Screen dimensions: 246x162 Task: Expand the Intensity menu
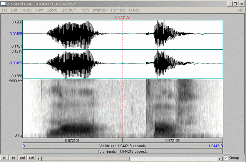(100, 10)
